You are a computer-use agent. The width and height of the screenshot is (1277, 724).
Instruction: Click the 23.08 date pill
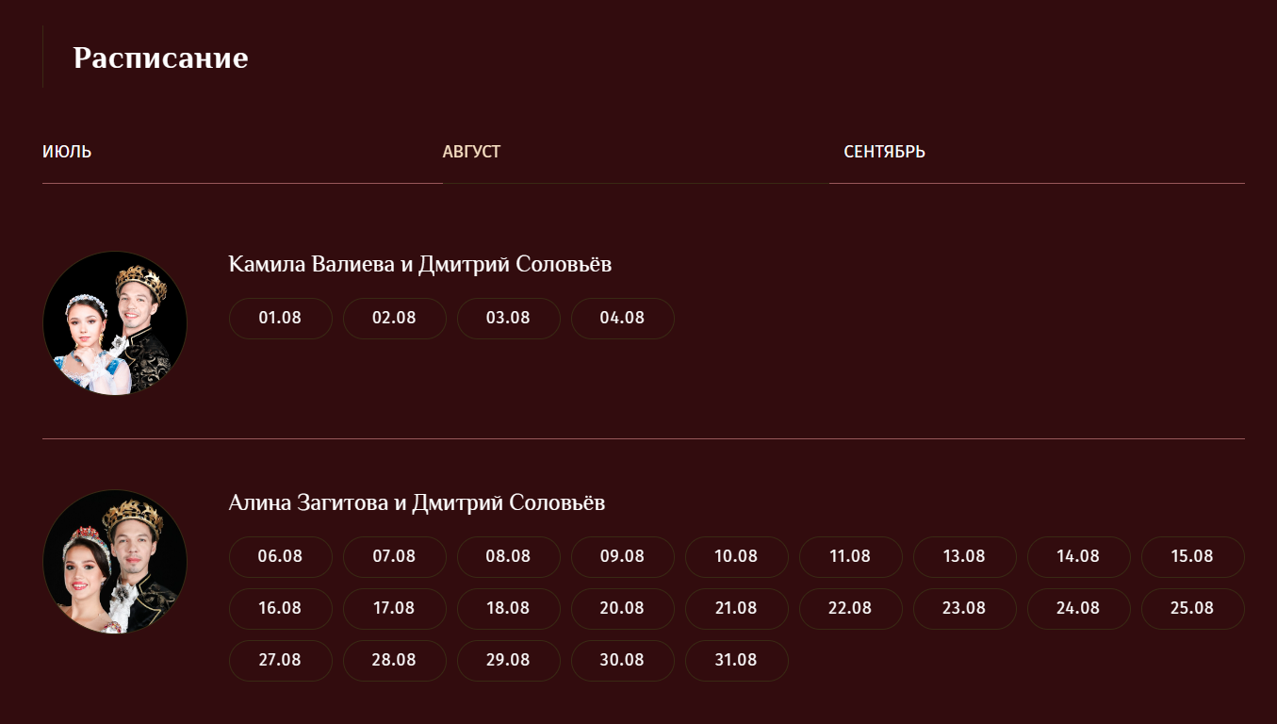point(964,609)
